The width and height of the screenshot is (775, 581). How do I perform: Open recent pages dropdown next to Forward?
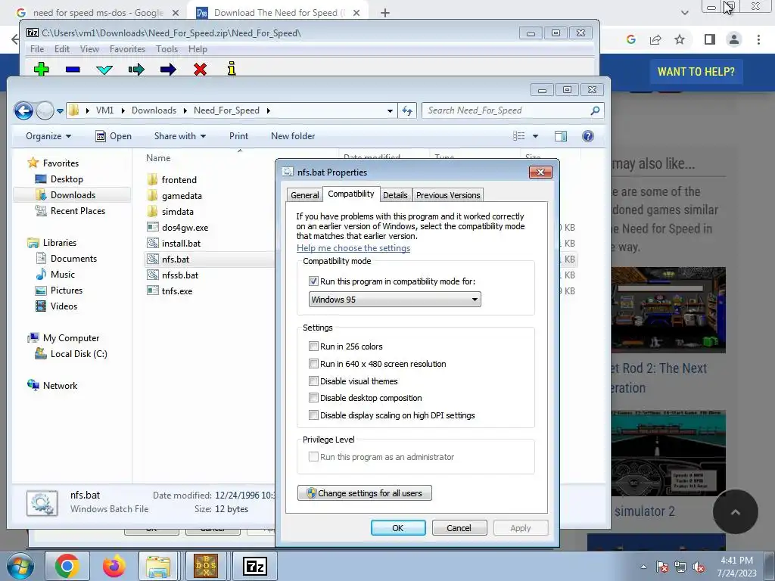tap(60, 110)
